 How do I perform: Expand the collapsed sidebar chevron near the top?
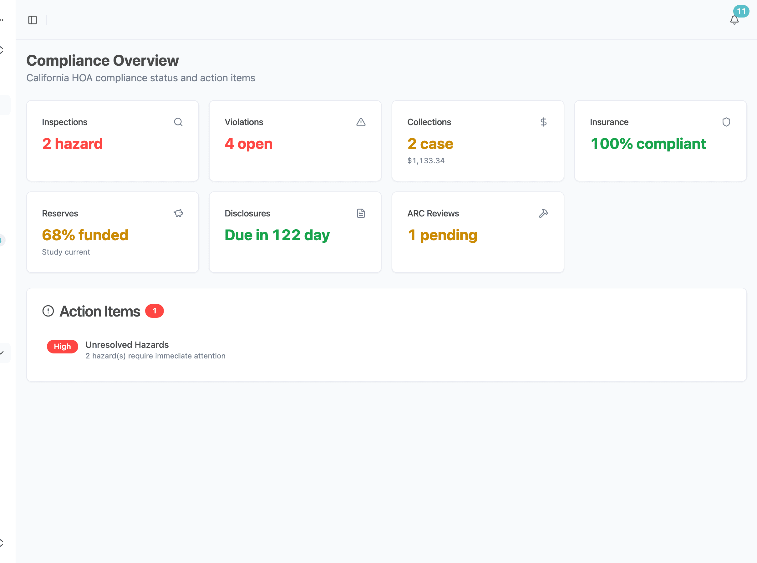click(x=1, y=50)
